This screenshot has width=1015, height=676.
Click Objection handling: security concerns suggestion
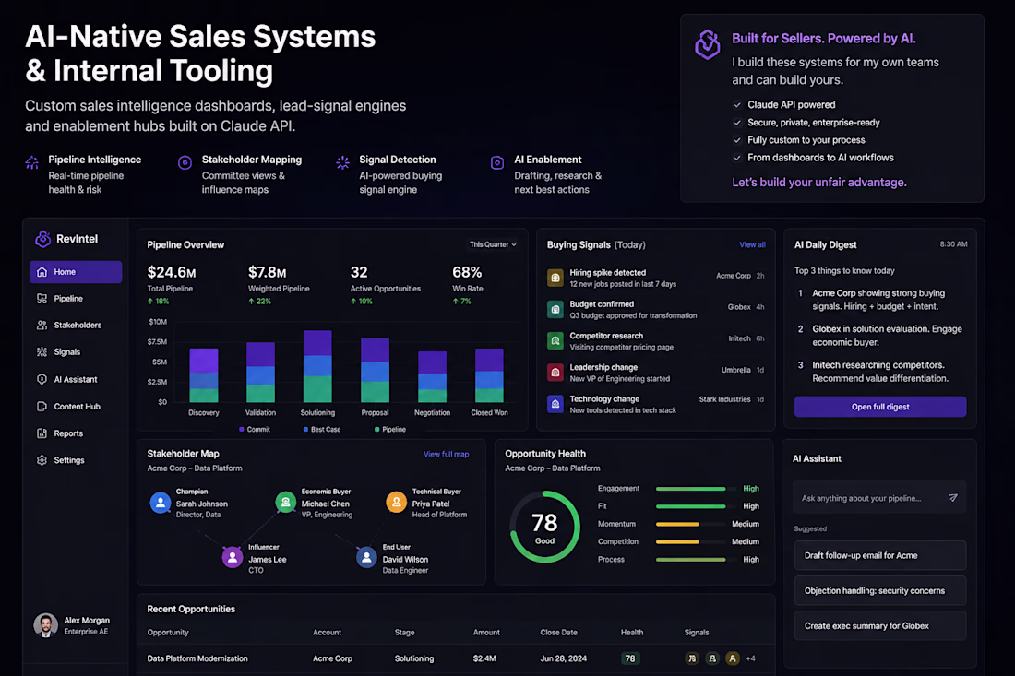(880, 590)
